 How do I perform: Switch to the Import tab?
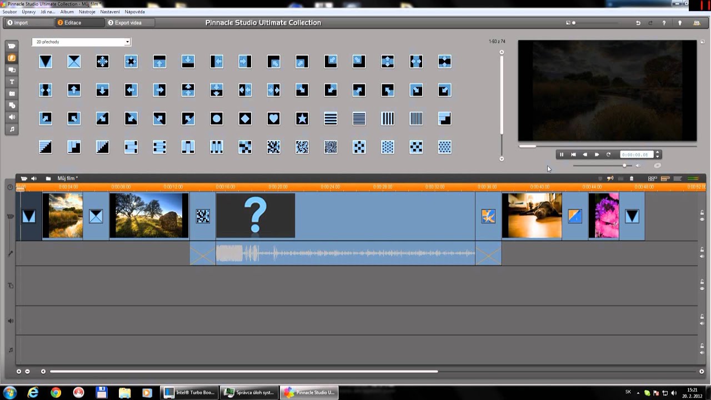[29, 23]
